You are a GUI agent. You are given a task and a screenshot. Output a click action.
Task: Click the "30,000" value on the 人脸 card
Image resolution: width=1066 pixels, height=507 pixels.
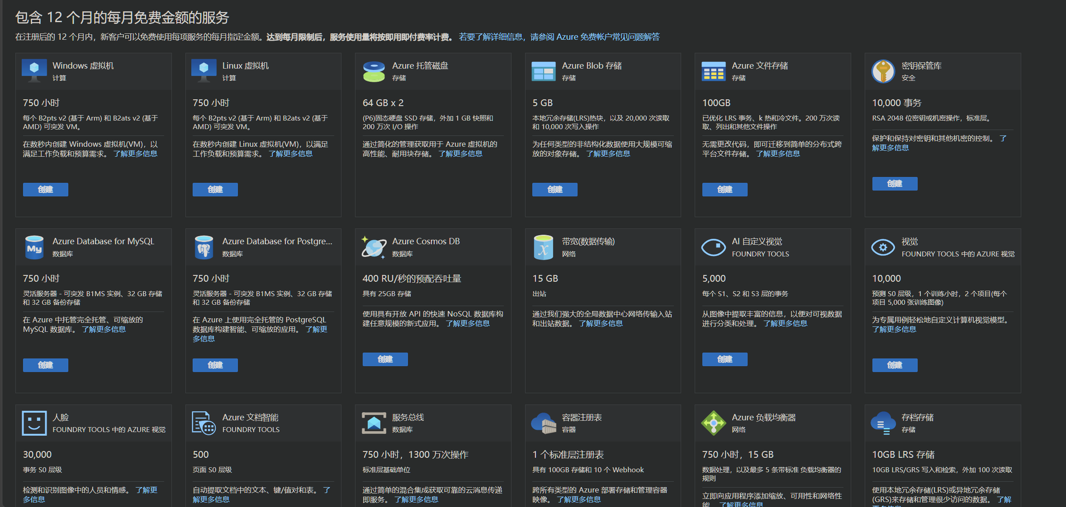[38, 455]
